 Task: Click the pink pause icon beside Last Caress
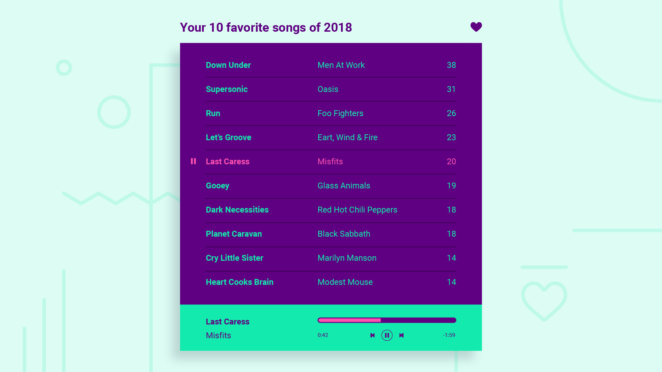point(193,161)
